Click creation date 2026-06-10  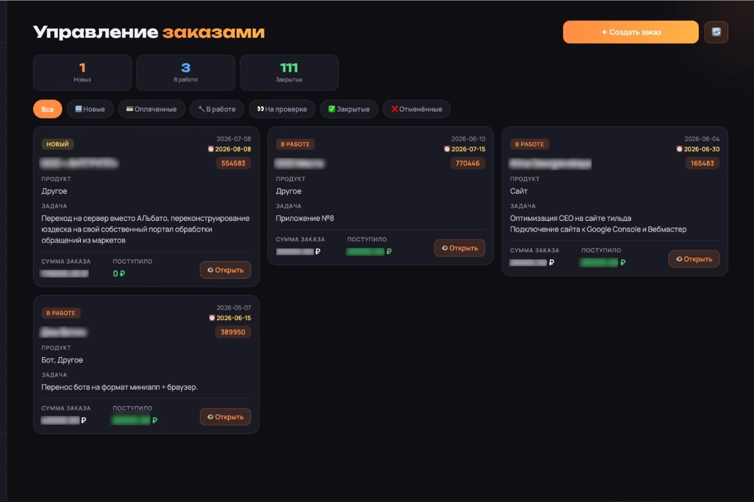point(468,139)
